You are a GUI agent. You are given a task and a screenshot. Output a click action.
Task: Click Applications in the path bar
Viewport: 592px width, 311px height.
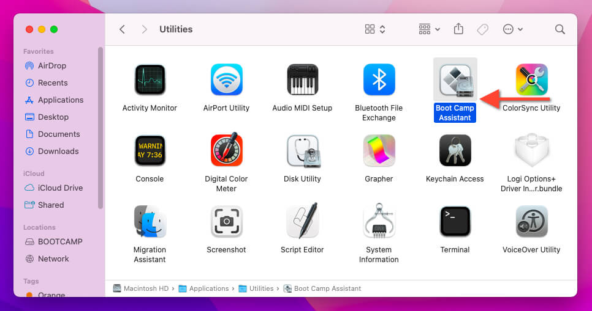pyautogui.click(x=204, y=289)
